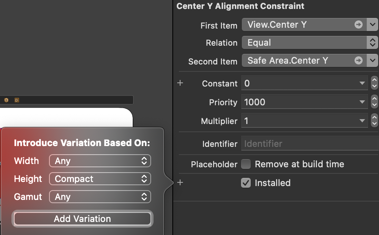
Task: Click the orange cube icon in canvas bar
Action: click(x=6, y=100)
